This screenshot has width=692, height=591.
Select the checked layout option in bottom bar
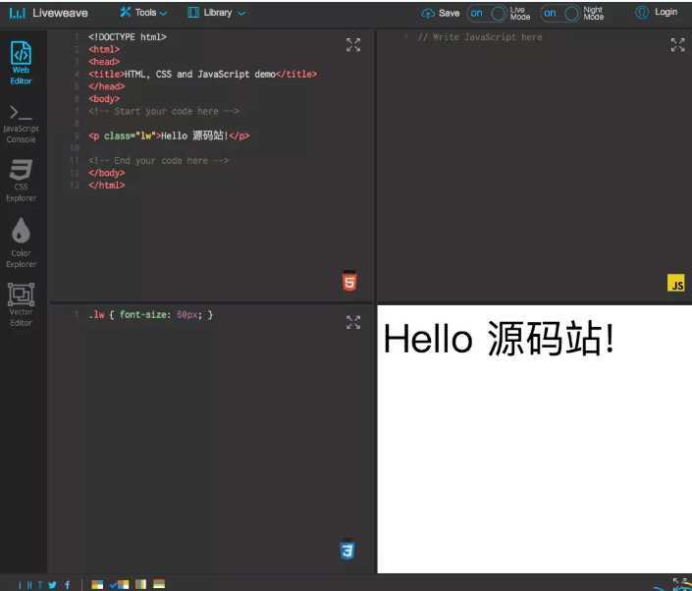coord(120,585)
